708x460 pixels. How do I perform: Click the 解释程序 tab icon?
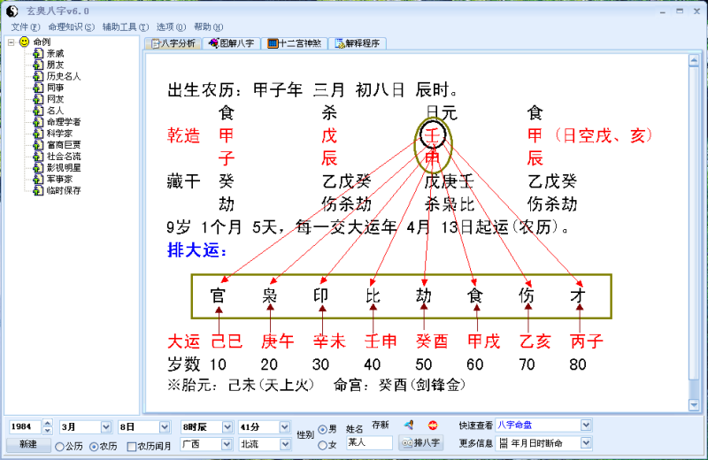click(340, 43)
